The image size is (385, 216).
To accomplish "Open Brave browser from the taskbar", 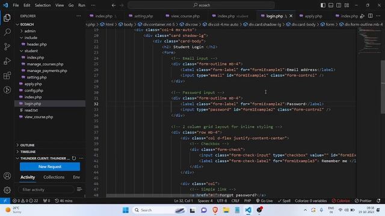I will click(x=215, y=210).
